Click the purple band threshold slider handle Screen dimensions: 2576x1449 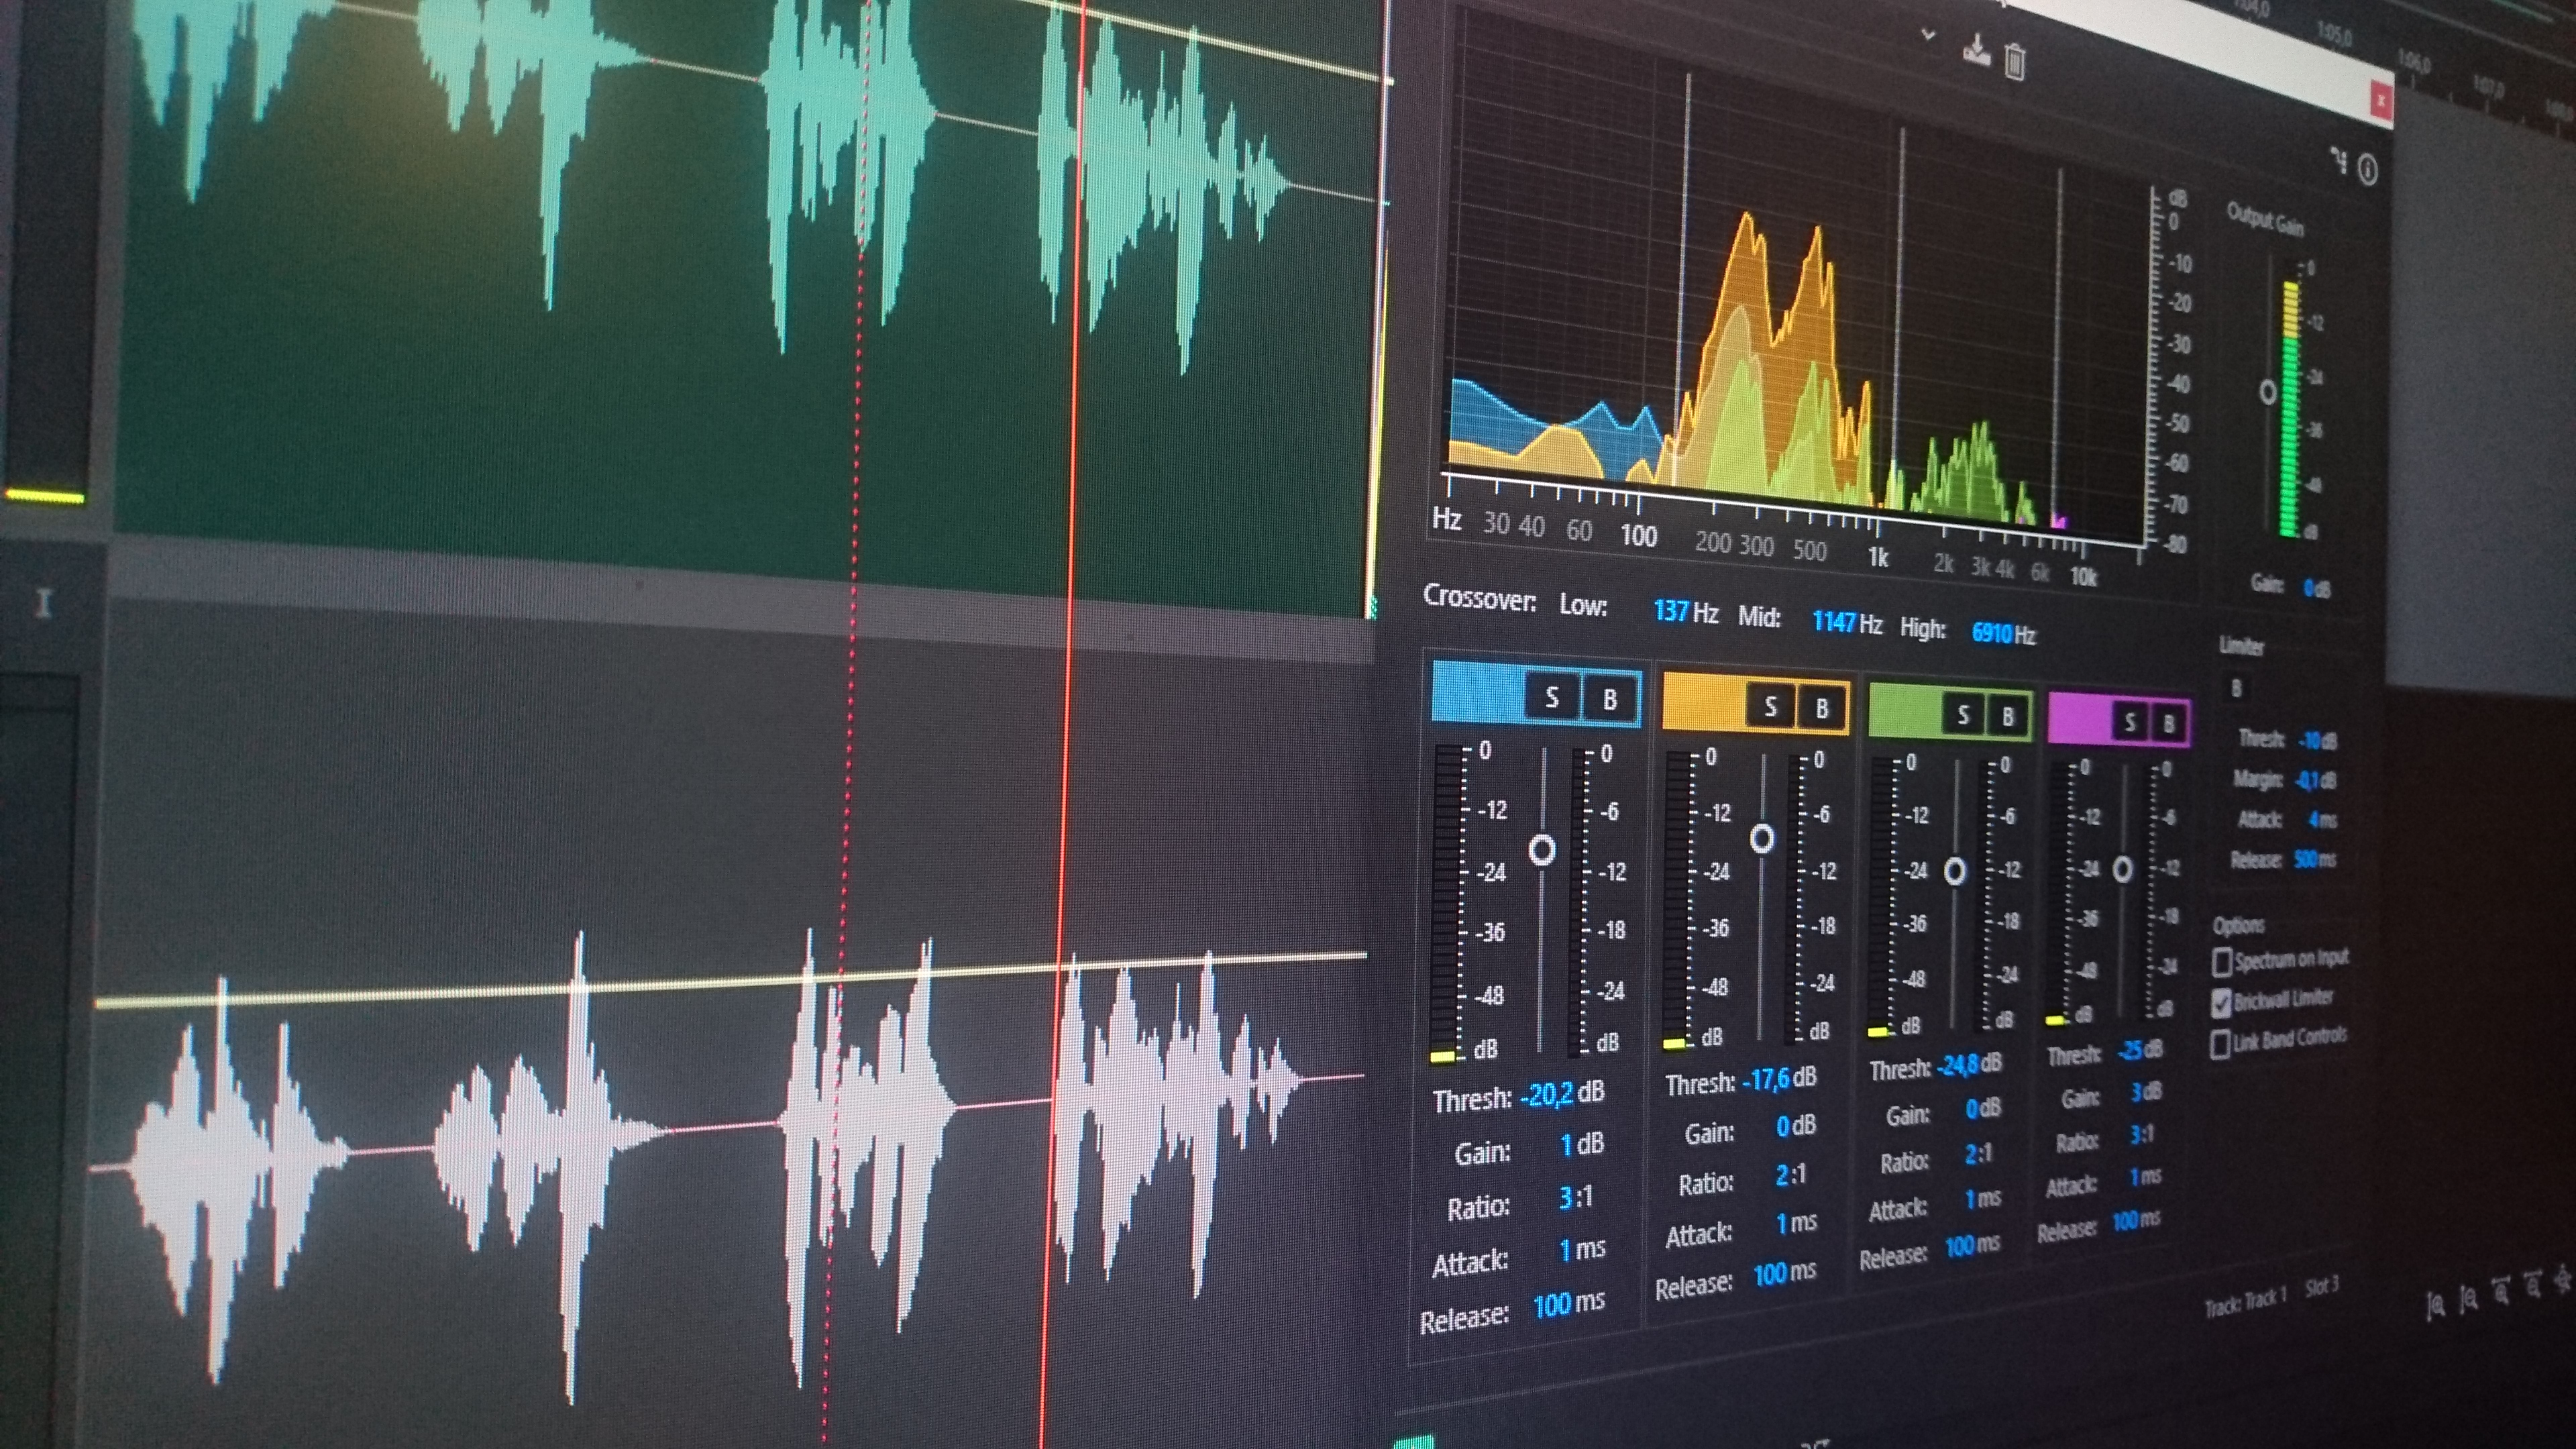click(x=2123, y=868)
